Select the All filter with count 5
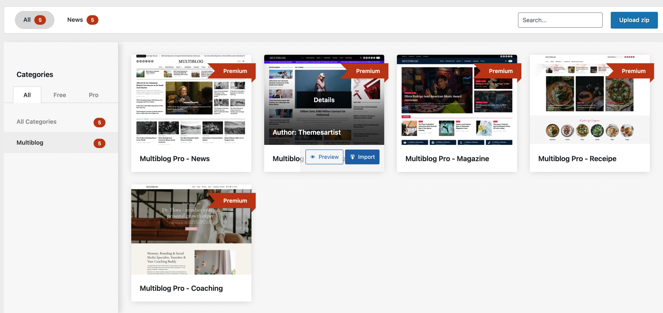The height and width of the screenshot is (313, 663). (x=34, y=20)
